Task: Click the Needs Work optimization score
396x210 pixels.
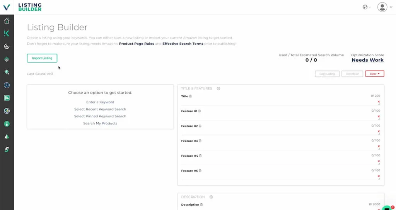Action: pos(367,60)
